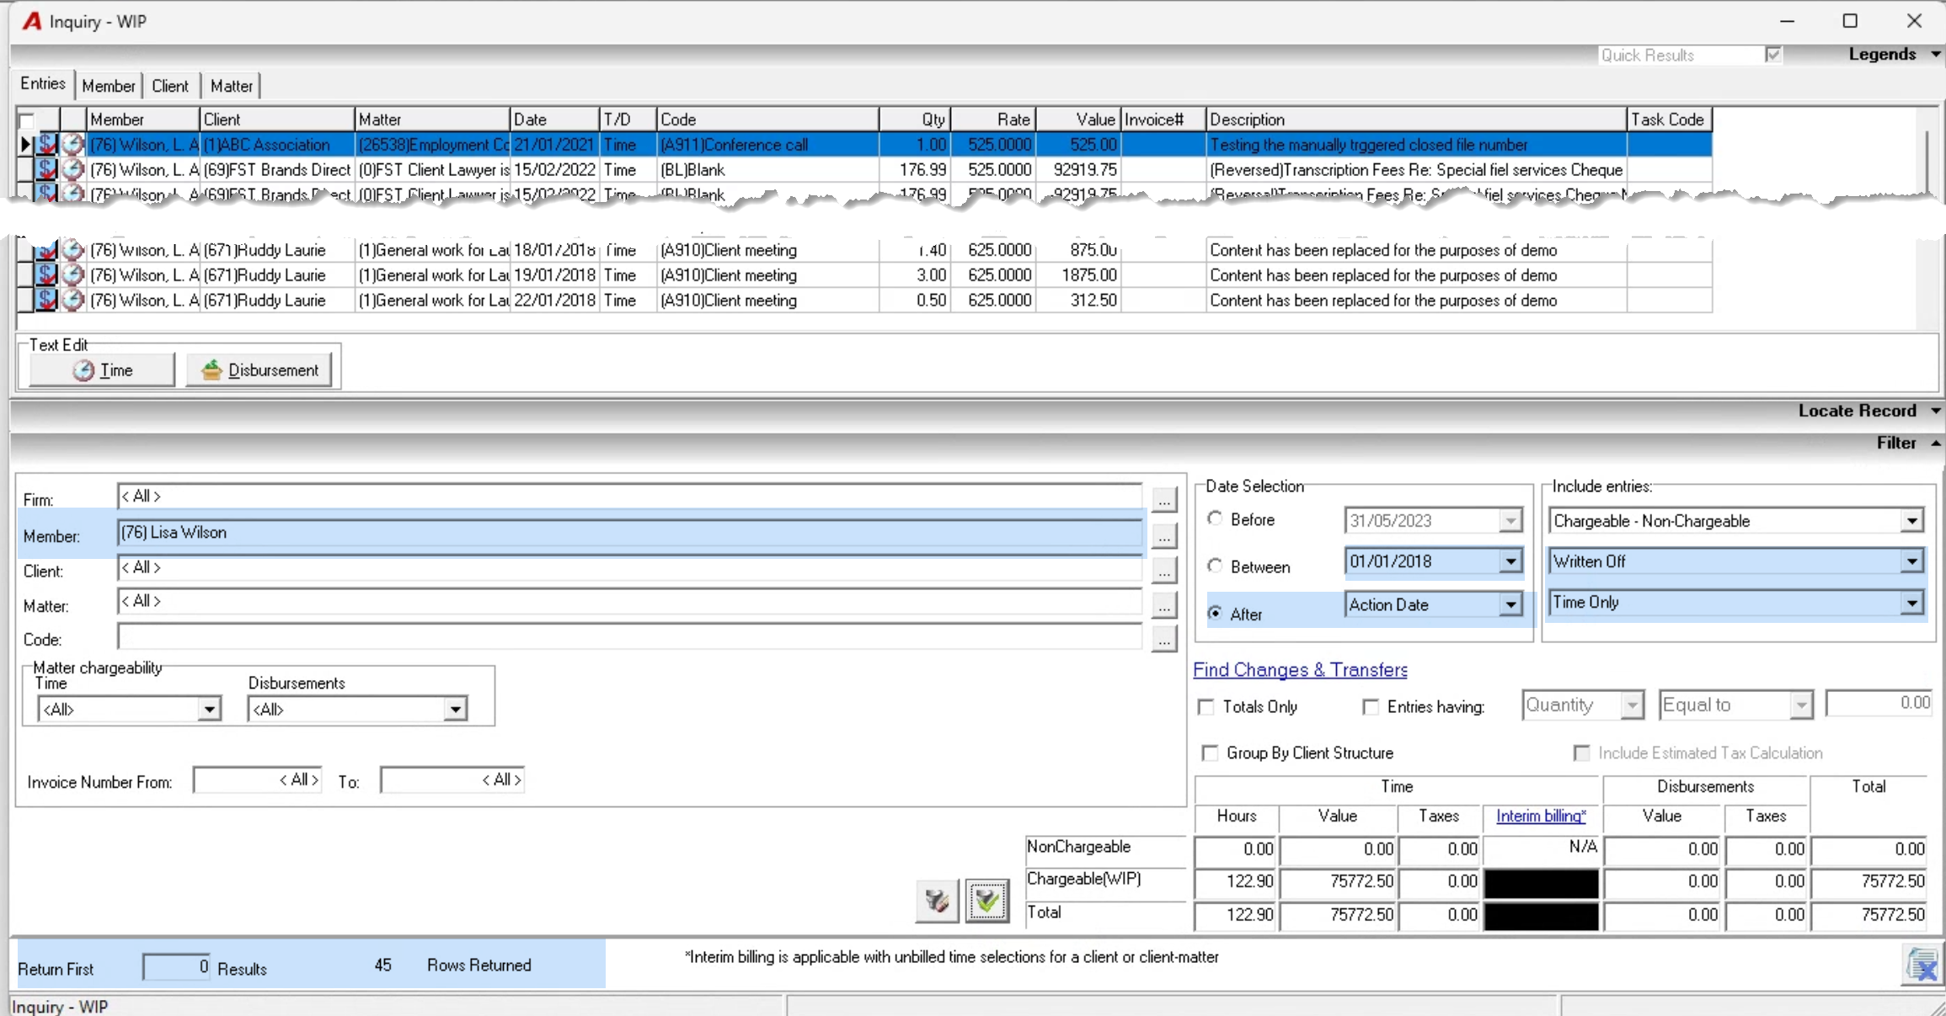
Task: Open Find Changes & Transfers link
Action: (1300, 670)
